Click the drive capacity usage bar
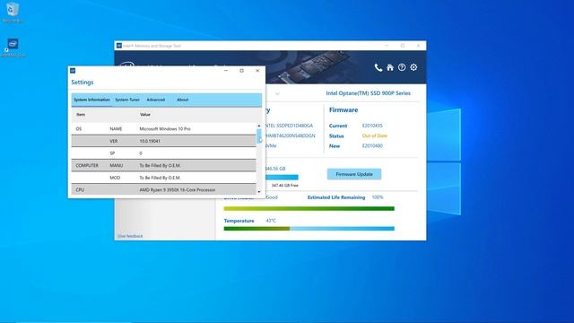This screenshot has width=574, height=323. click(282, 178)
